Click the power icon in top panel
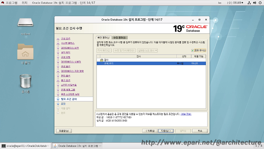264x149 pixels. [260, 3]
